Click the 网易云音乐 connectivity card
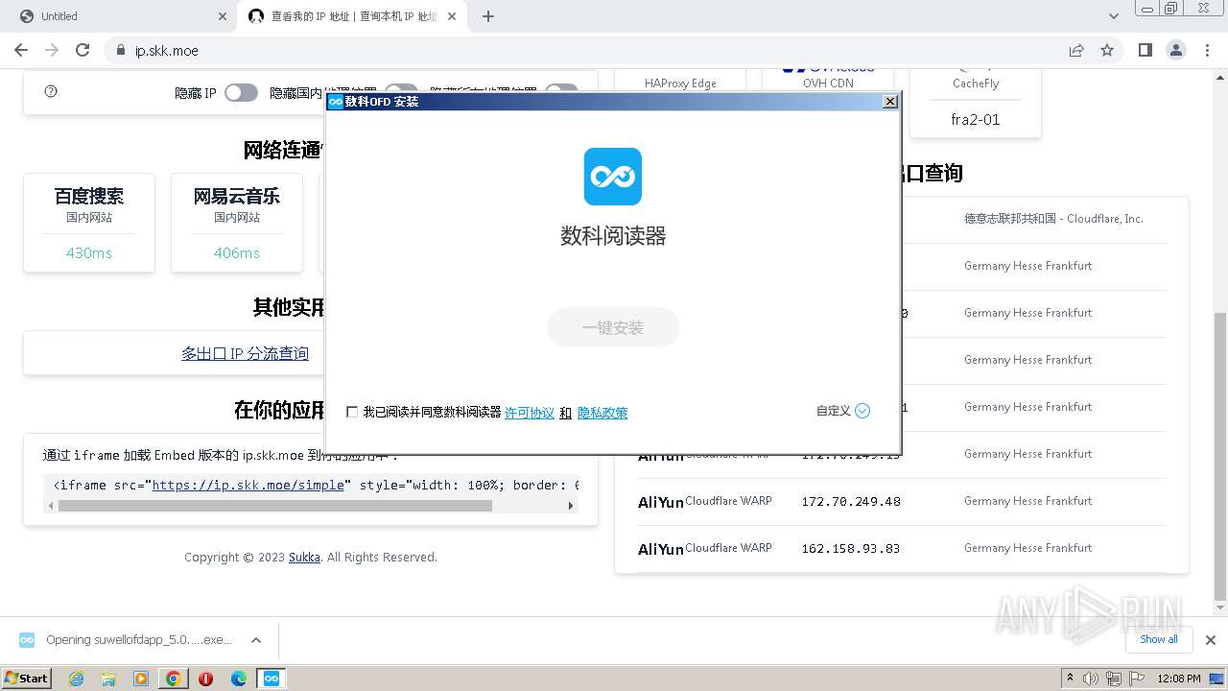 tap(237, 223)
